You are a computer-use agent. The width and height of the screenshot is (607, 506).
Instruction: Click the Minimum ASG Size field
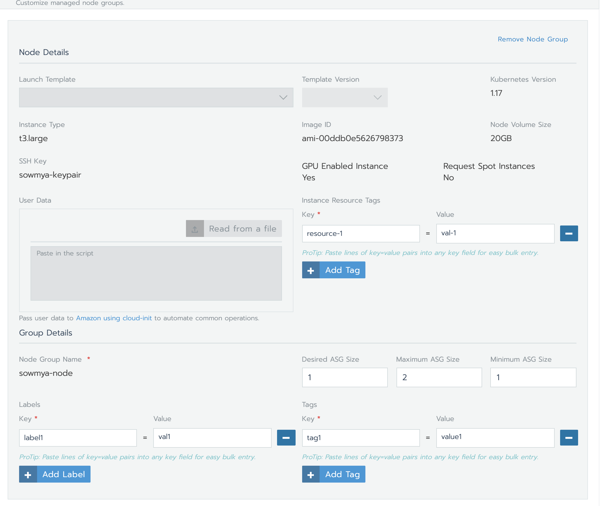point(533,377)
